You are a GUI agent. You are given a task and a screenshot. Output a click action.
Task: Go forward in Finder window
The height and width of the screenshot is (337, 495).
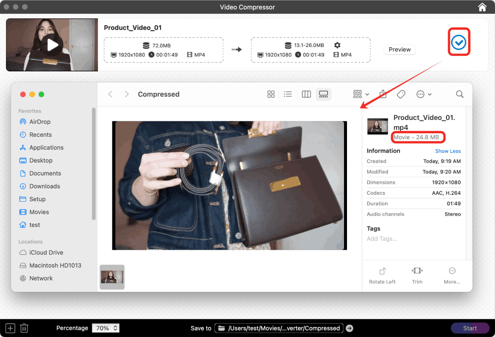pyautogui.click(x=127, y=94)
